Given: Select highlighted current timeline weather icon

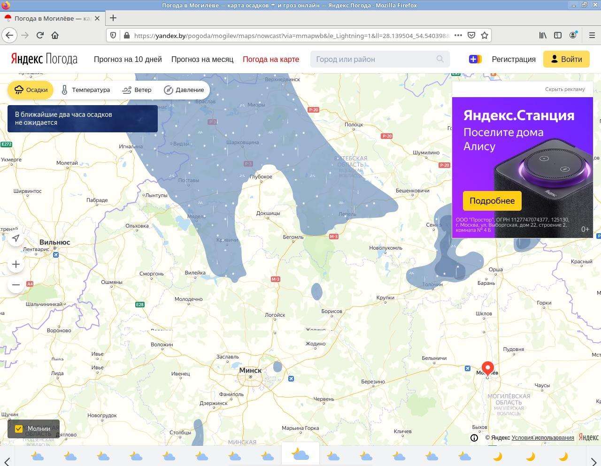Looking at the screenshot, I should coord(300,454).
